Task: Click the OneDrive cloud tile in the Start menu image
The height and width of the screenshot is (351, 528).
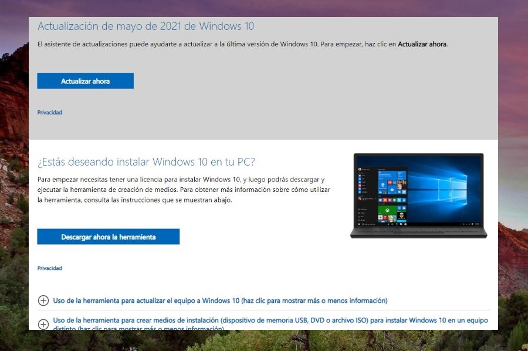Action: [392, 190]
